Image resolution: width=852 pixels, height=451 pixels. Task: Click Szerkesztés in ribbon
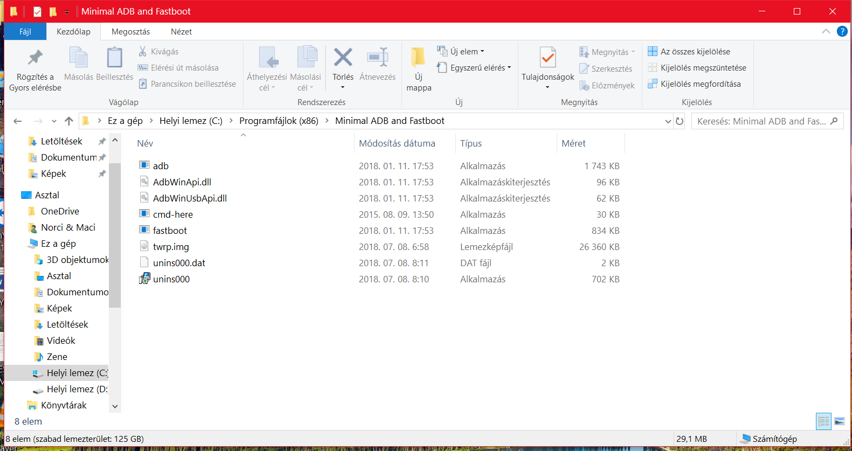[x=606, y=68]
